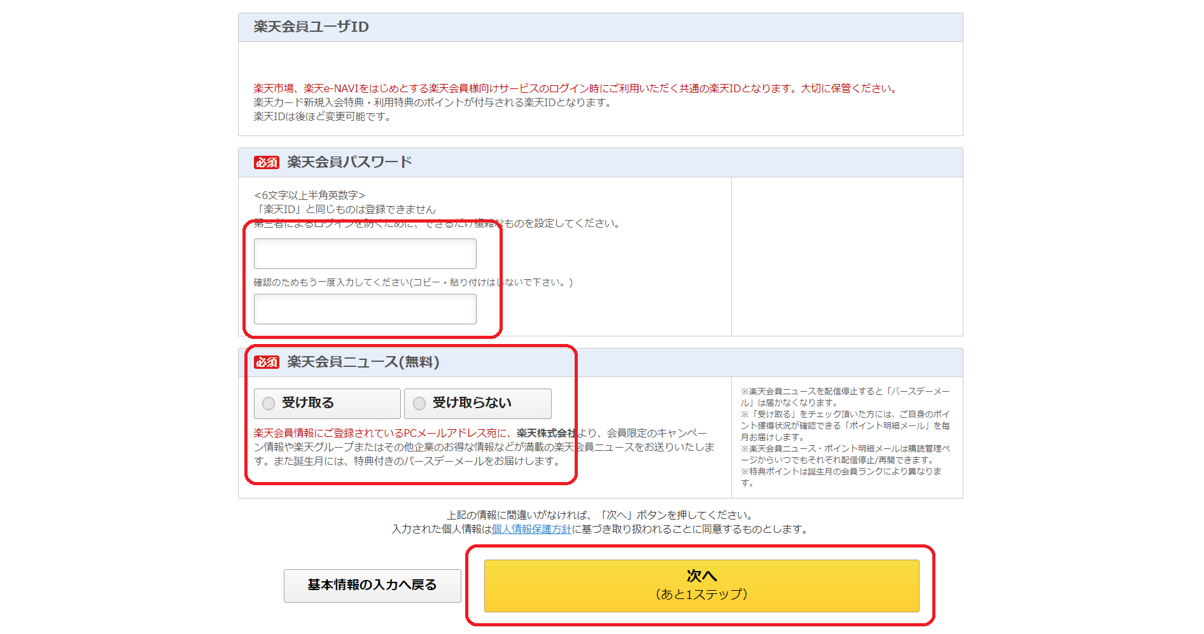Click the 楽天IDは後ほど変更可能です text
The image size is (1204, 634).
[x=322, y=116]
